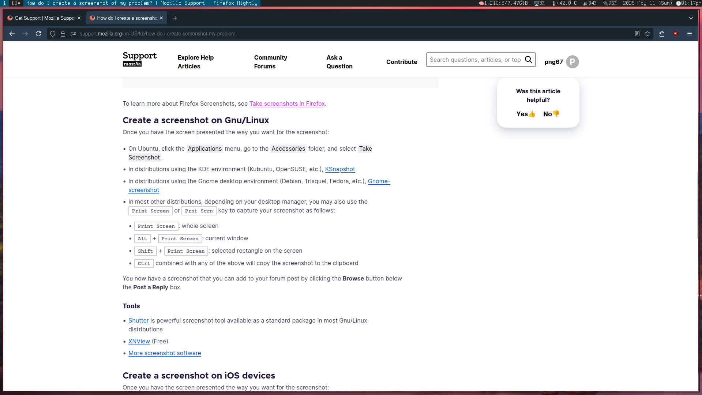
Task: Click the png67 username text
Action: [553, 62]
